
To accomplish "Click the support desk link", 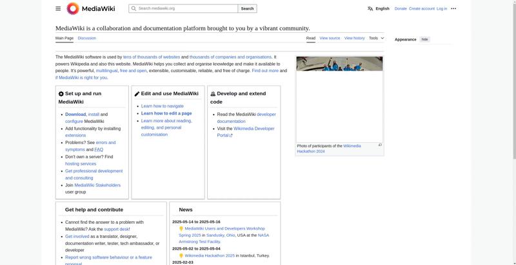I will pyautogui.click(x=116, y=229).
